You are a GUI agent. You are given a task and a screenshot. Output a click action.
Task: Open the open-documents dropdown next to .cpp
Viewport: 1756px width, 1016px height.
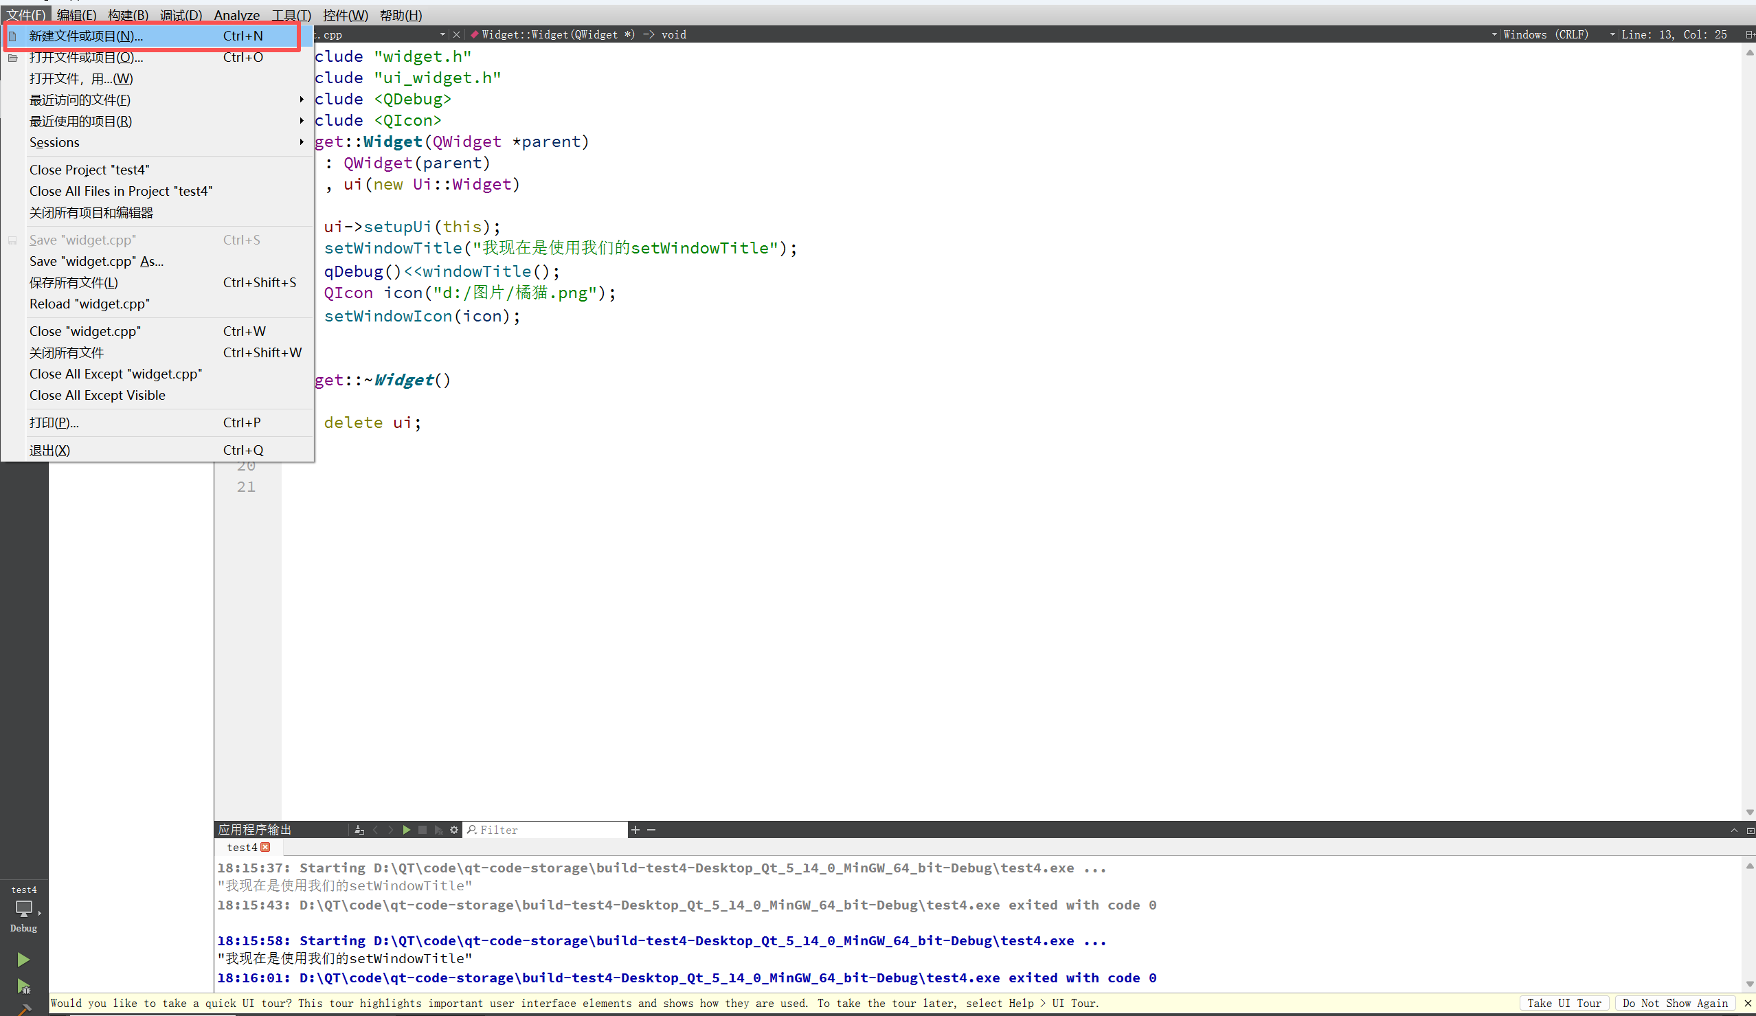pos(442,34)
